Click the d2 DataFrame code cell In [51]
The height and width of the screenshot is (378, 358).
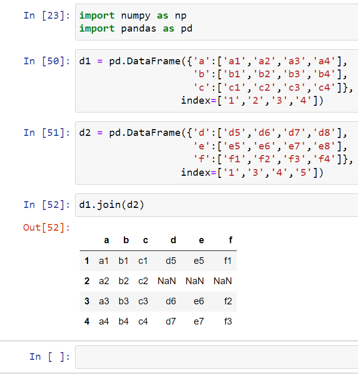tap(217, 153)
